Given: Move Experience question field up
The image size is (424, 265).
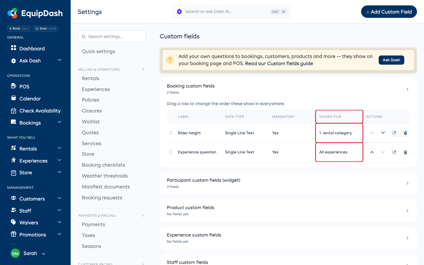Looking at the screenshot, I should [x=372, y=152].
